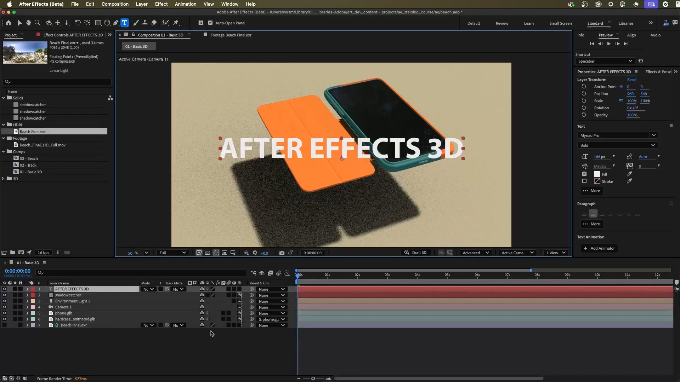Image resolution: width=680 pixels, height=382 pixels.
Task: Click More under Text properties
Action: (592, 191)
